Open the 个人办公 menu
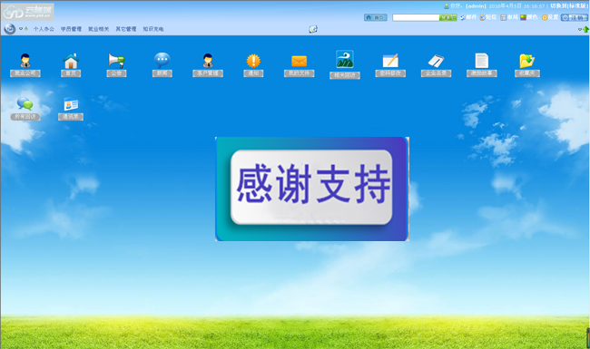The width and height of the screenshot is (590, 349). (x=44, y=29)
